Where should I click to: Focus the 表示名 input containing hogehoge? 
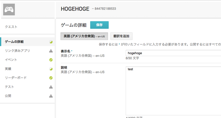173,53
